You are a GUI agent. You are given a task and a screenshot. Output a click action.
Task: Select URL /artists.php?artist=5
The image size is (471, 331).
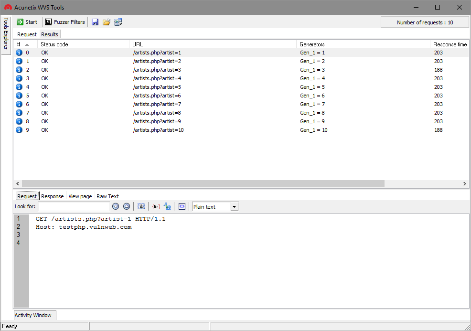pyautogui.click(x=157, y=87)
